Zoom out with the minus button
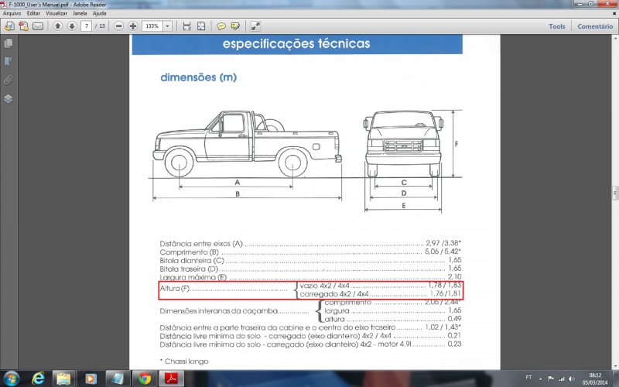This screenshot has height=387, width=619. (x=119, y=26)
